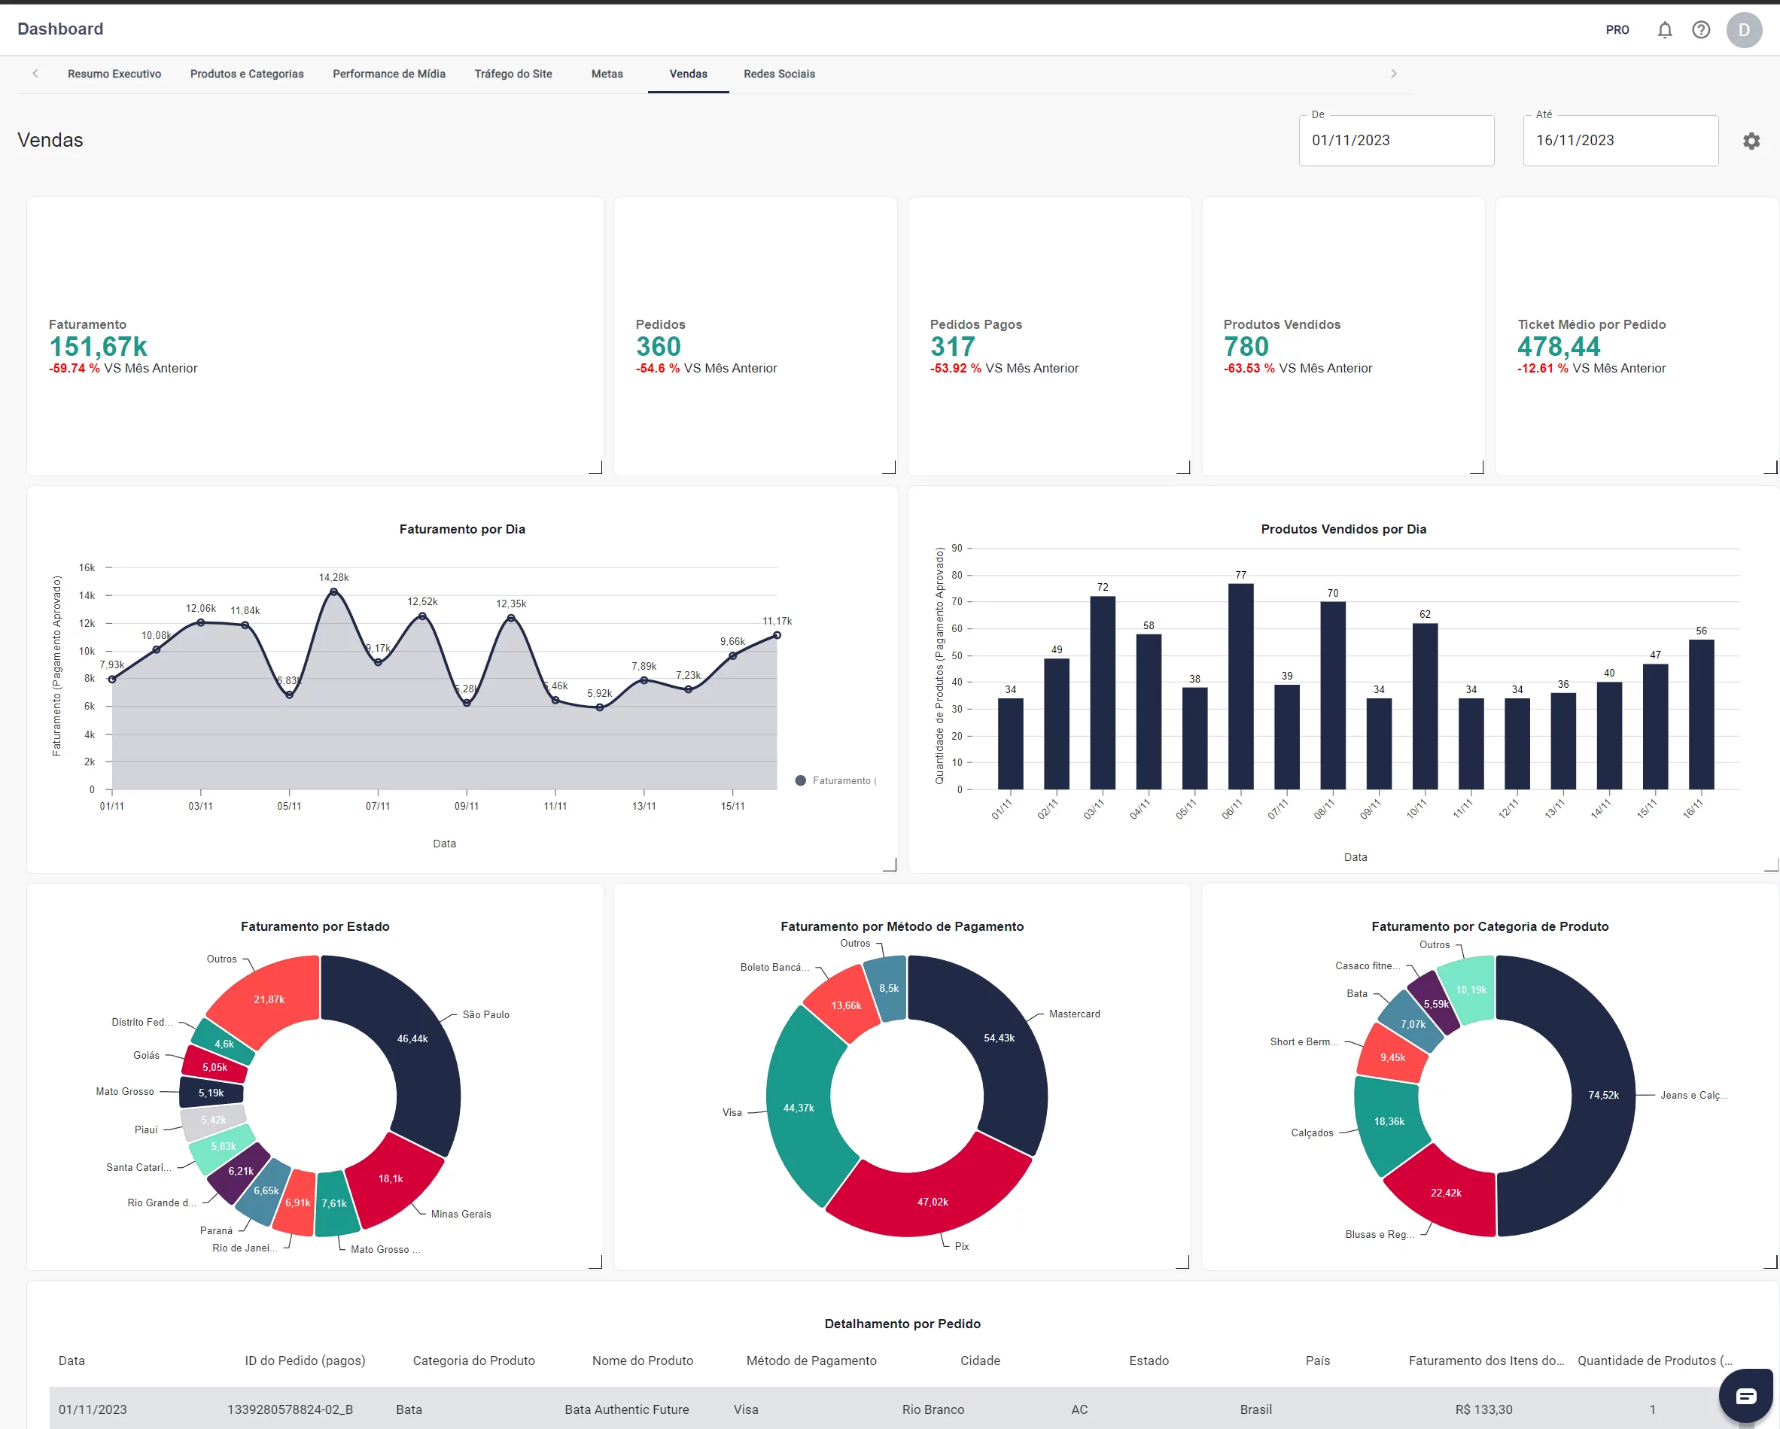Viewport: 1780px width, 1429px height.
Task: Open the dashboard settings gear
Action: (1751, 141)
